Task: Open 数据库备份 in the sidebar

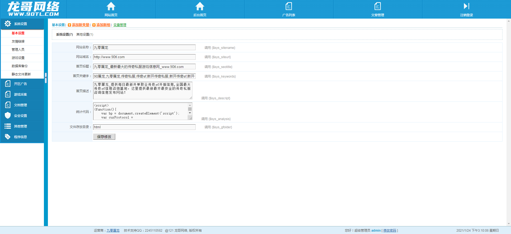Action: click(x=20, y=66)
